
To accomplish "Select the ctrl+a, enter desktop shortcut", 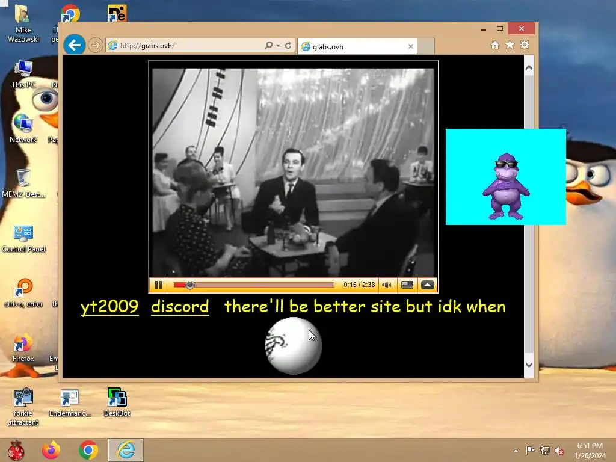I will [x=23, y=293].
